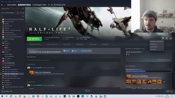175x98 pixels.
Task: Open VLC media player from taskbar
Action: [x=60, y=96]
